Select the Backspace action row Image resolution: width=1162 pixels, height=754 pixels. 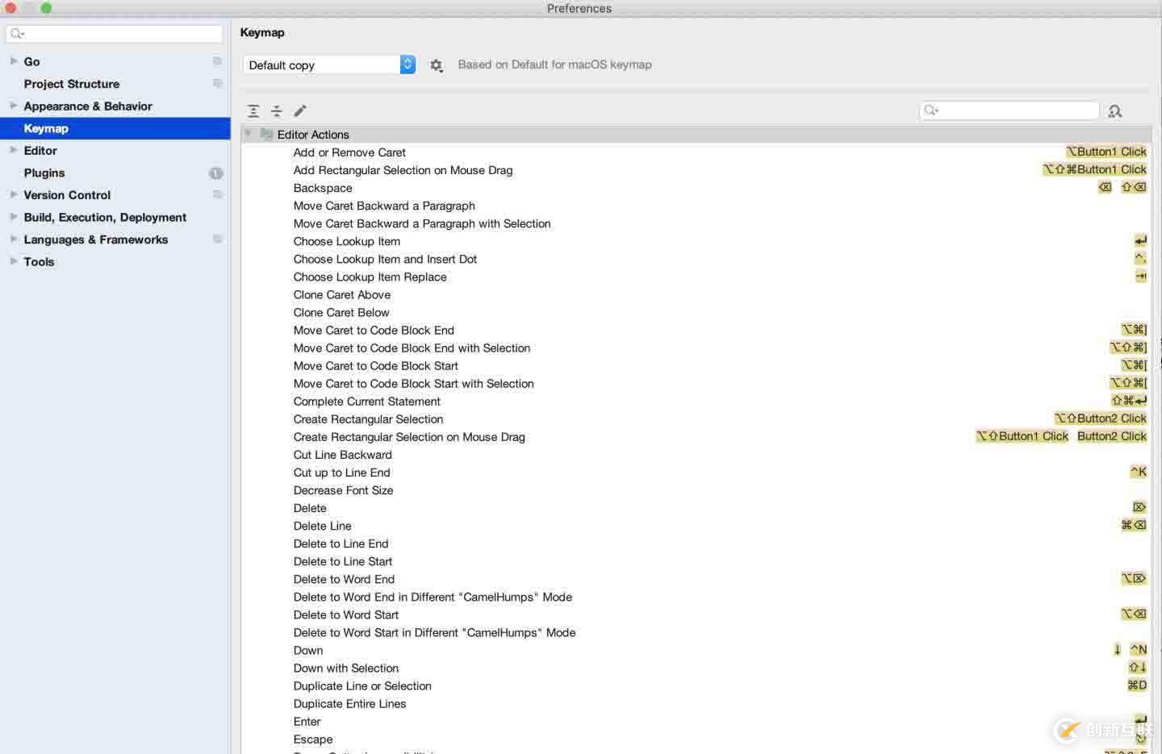point(323,188)
